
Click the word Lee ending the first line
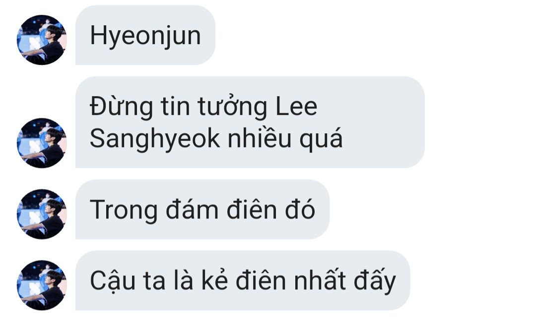coord(296,107)
